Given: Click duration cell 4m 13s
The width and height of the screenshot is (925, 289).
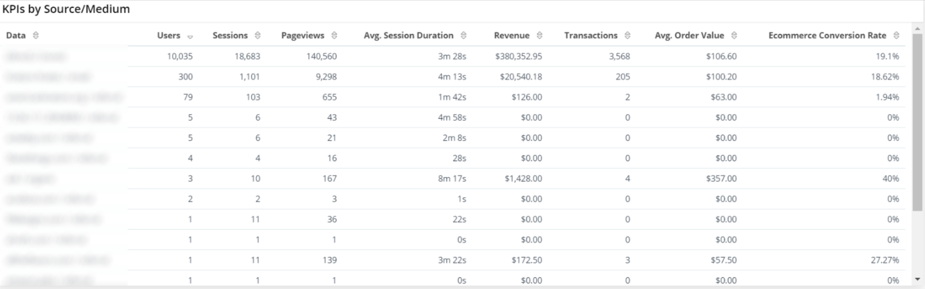Looking at the screenshot, I should pyautogui.click(x=452, y=77).
